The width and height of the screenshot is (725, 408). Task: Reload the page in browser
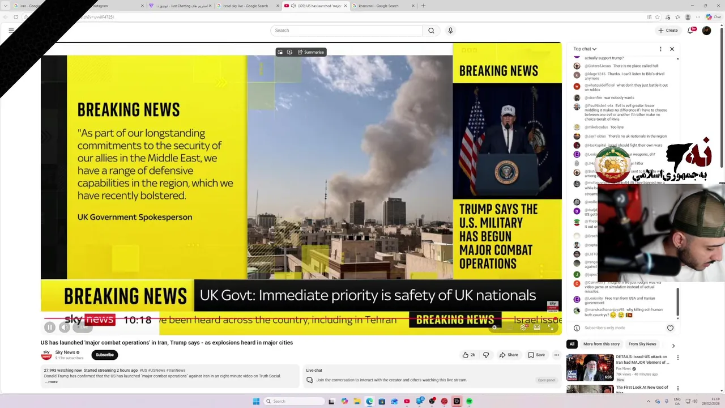coord(16,17)
